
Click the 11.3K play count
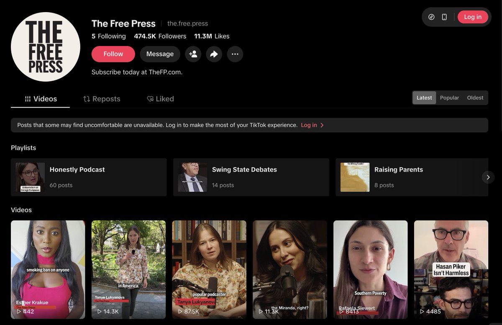click(268, 312)
